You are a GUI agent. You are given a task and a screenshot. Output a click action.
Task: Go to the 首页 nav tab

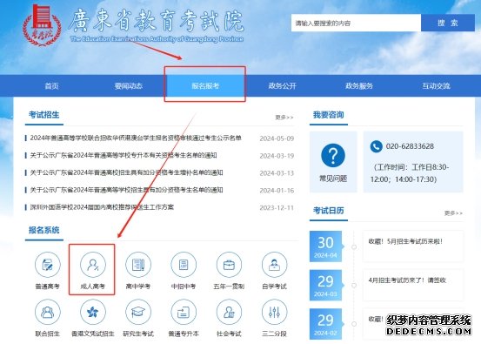pos(51,85)
